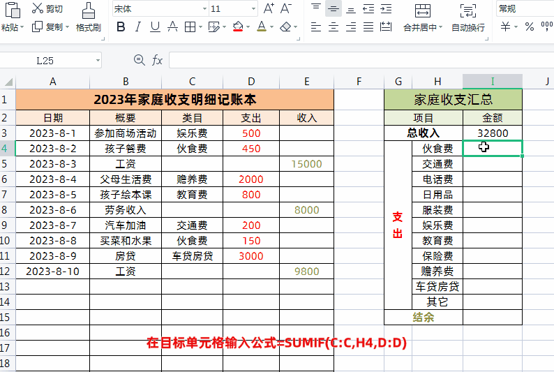This screenshot has width=554, height=372.
Task: Click Merge and Center (合并居中) button
Action: [x=423, y=17]
